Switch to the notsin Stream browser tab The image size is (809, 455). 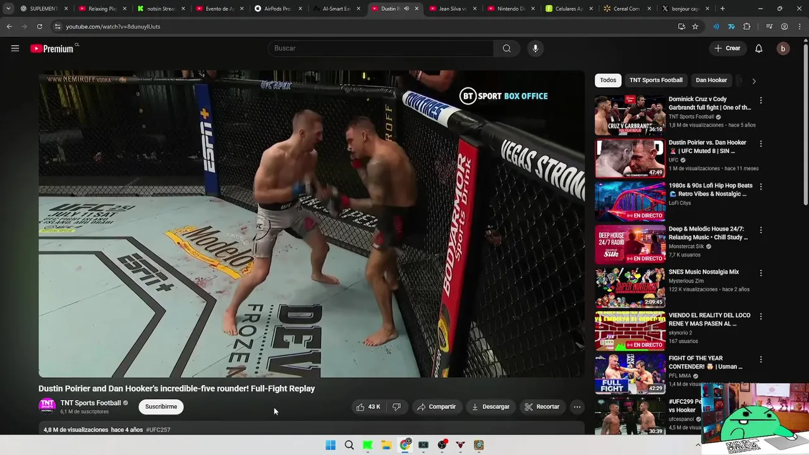tap(160, 9)
